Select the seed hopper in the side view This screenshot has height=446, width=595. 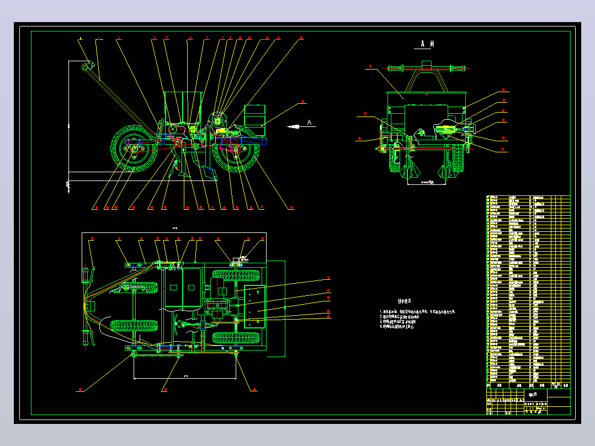coord(183,108)
